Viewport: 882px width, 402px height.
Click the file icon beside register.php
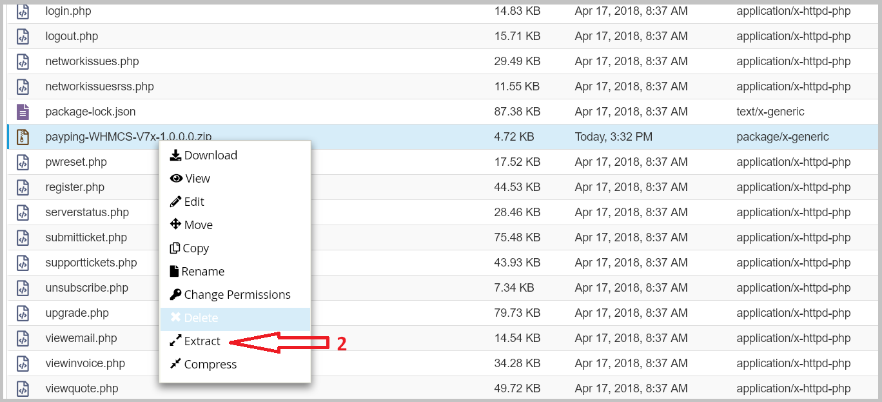(23, 188)
